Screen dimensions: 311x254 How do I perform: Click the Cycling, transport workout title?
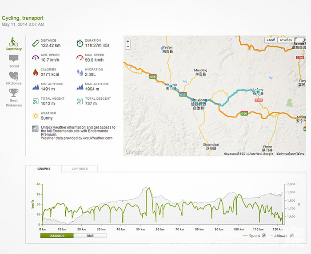click(x=22, y=18)
